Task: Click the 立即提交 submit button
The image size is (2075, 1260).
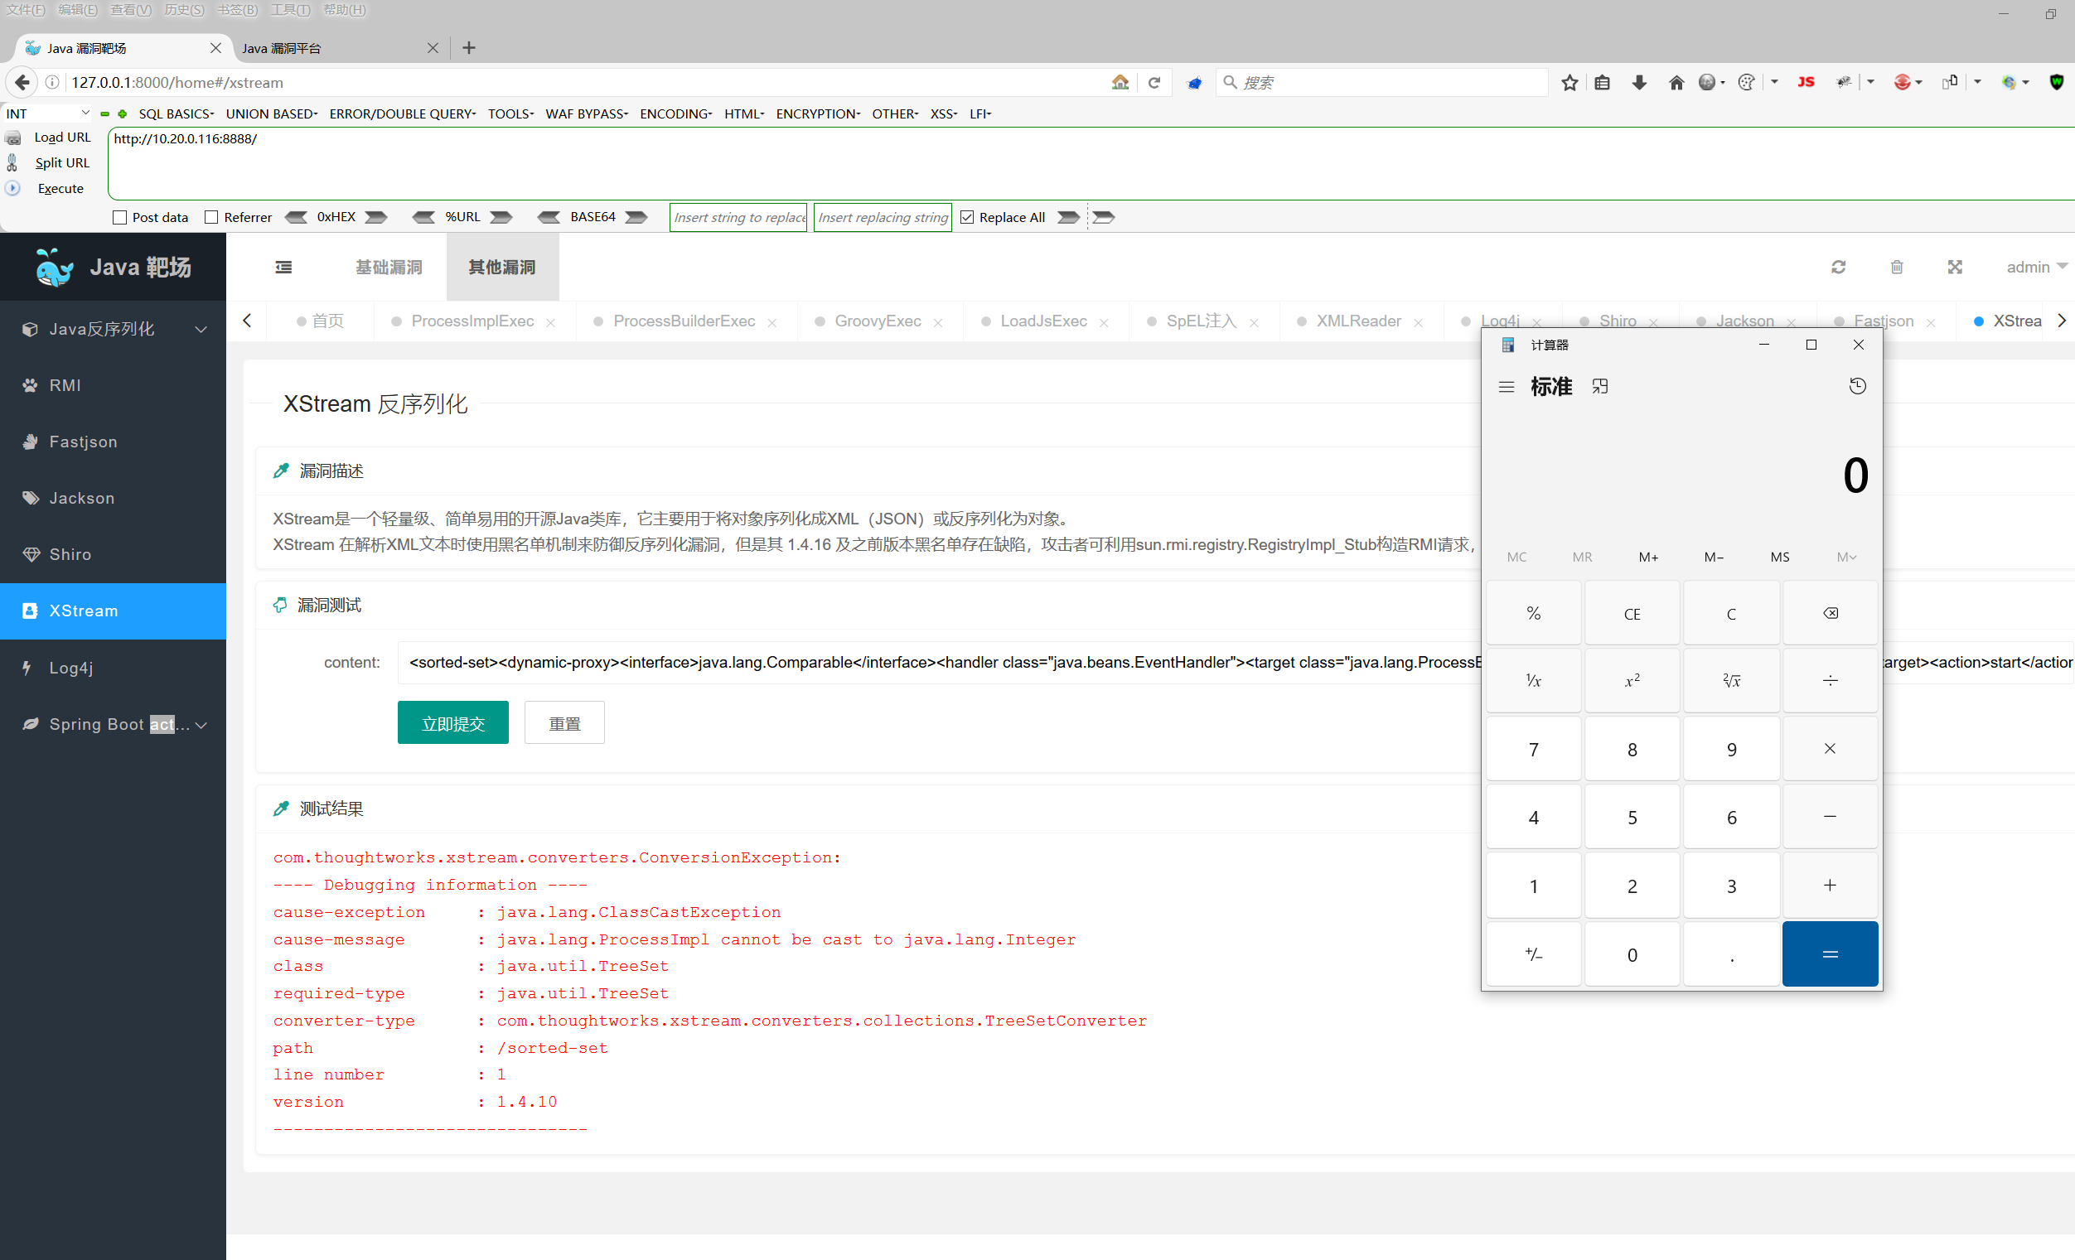Action: point(452,723)
